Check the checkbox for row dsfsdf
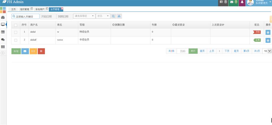 tap(16, 40)
